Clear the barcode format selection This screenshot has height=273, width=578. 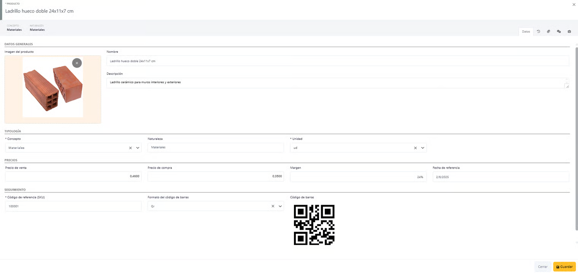[273, 206]
